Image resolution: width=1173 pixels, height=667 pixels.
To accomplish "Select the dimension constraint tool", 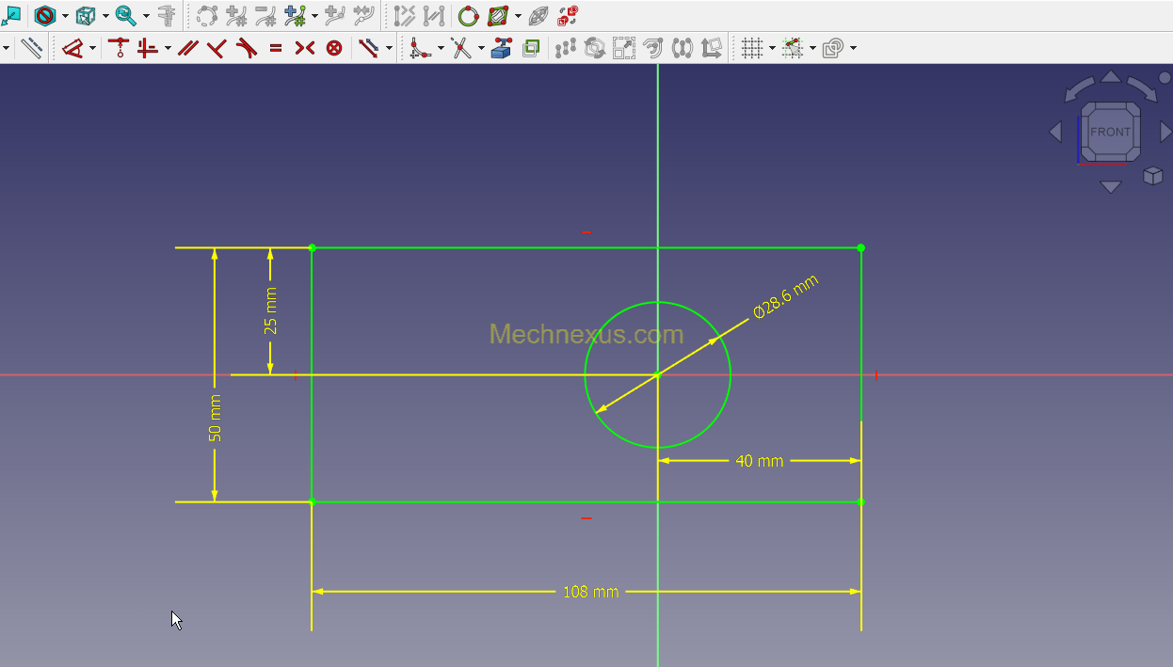I will [73, 48].
